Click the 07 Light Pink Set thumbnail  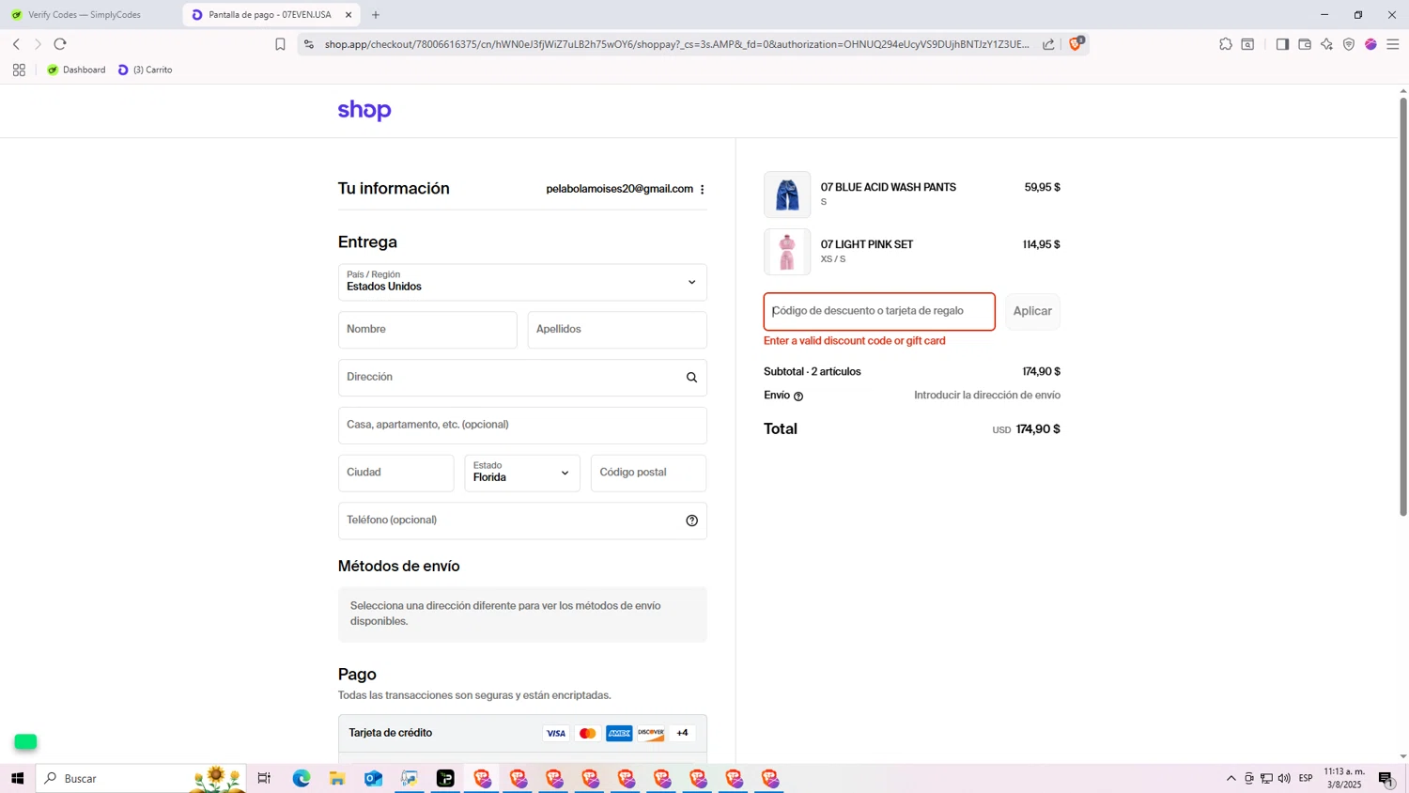[x=787, y=252]
